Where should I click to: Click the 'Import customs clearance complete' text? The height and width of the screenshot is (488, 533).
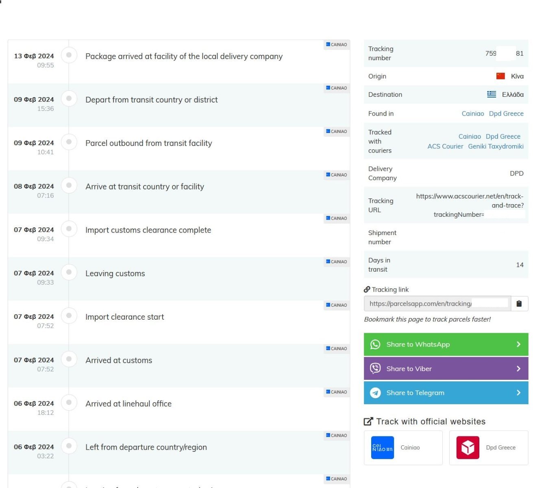[148, 230]
